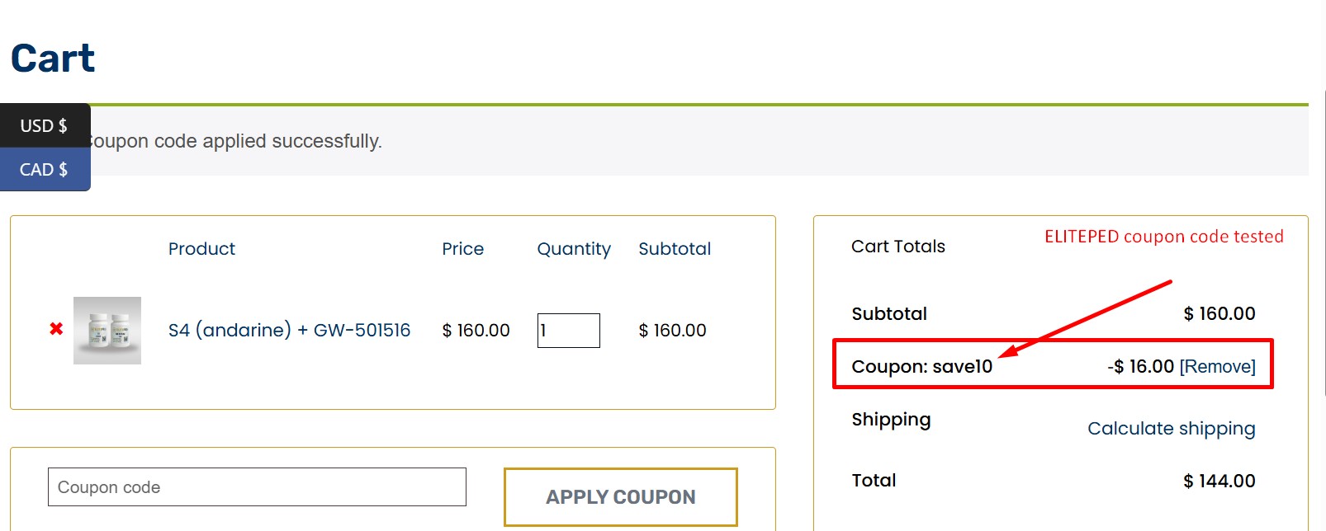This screenshot has width=1326, height=531.
Task: View the product bottle thumbnail image
Action: click(x=107, y=330)
